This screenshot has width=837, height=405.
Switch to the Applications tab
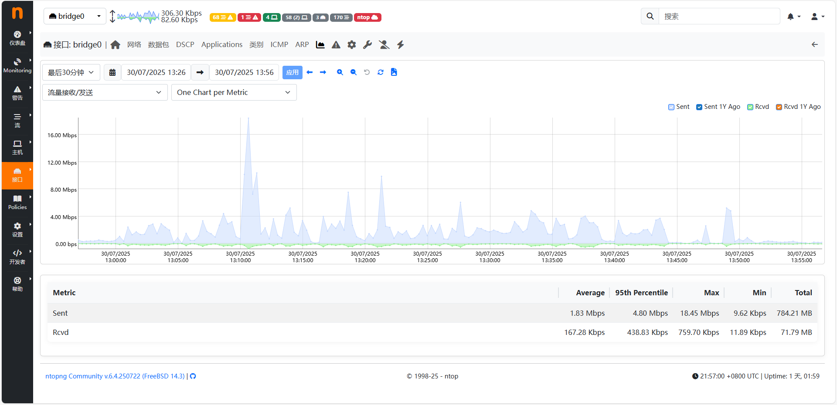221,45
